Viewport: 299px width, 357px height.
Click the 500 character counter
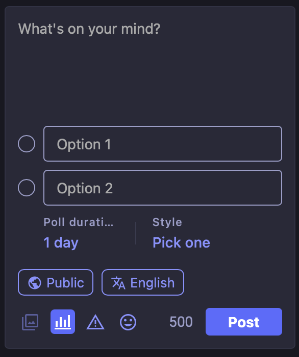181,322
